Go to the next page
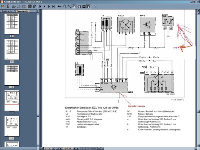The width and height of the screenshot is (200, 150). (49, 6)
